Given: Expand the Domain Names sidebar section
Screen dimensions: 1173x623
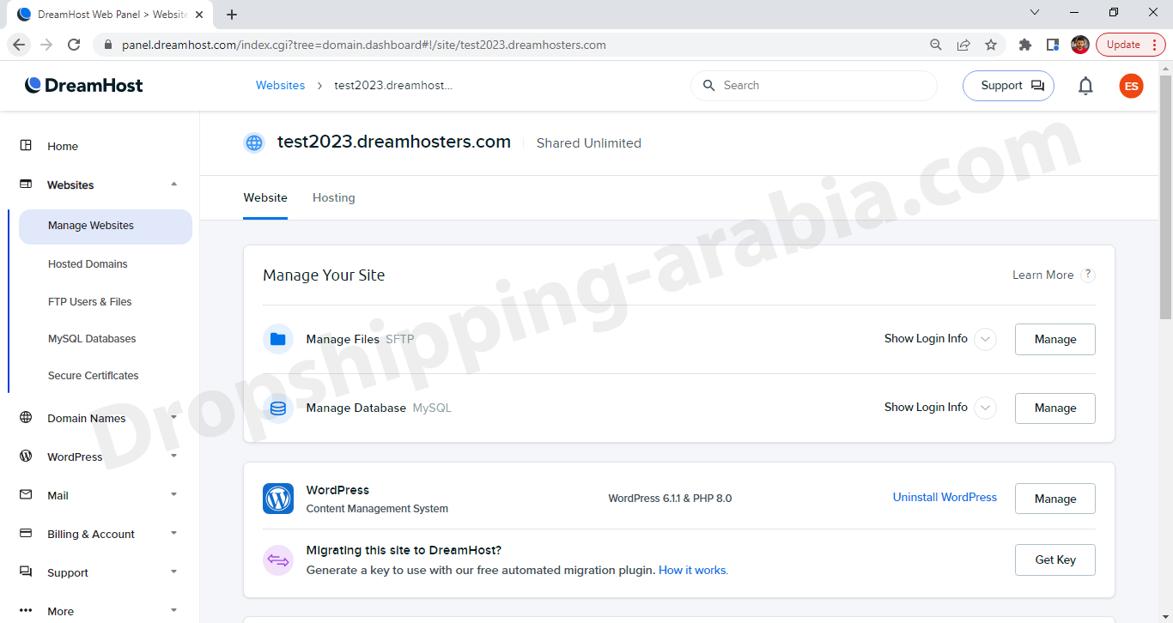Looking at the screenshot, I should 174,417.
